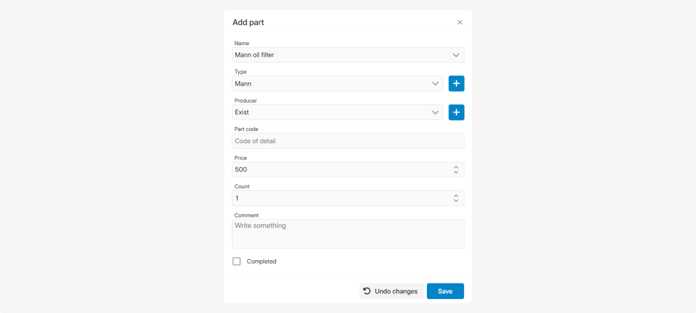Select the 'Mann oil filter' text in Name

point(255,55)
